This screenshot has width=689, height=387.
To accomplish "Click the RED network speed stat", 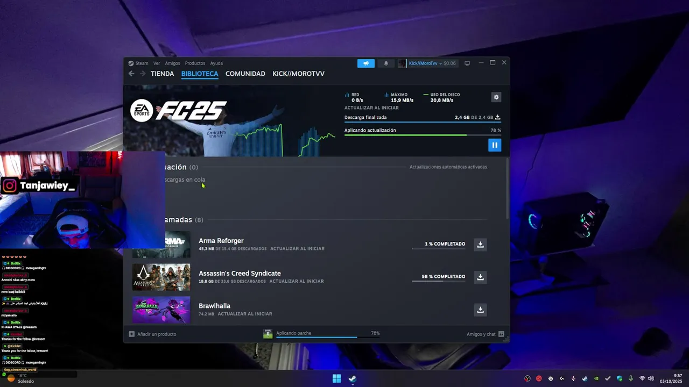I will click(354, 97).
